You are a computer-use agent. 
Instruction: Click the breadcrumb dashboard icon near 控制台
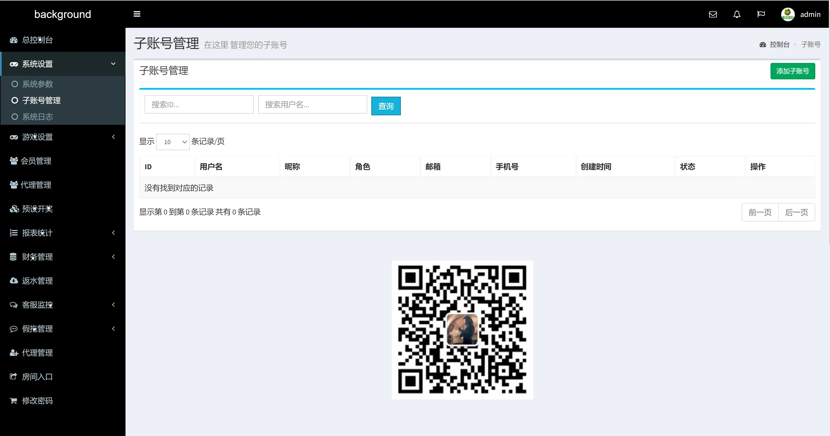click(763, 45)
